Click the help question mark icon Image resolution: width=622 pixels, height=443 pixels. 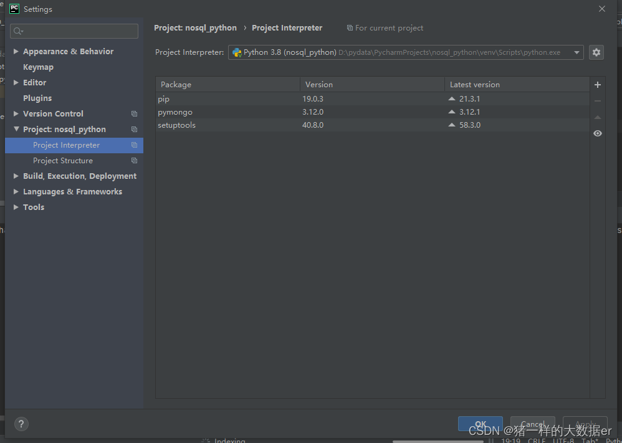pos(21,424)
